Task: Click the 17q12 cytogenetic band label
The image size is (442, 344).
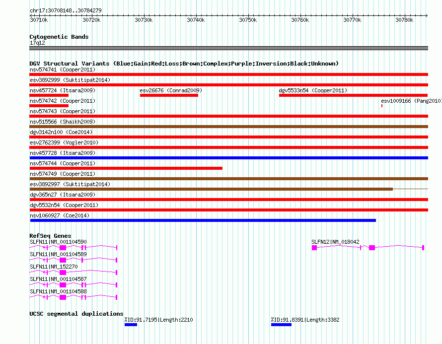Action: coord(37,43)
